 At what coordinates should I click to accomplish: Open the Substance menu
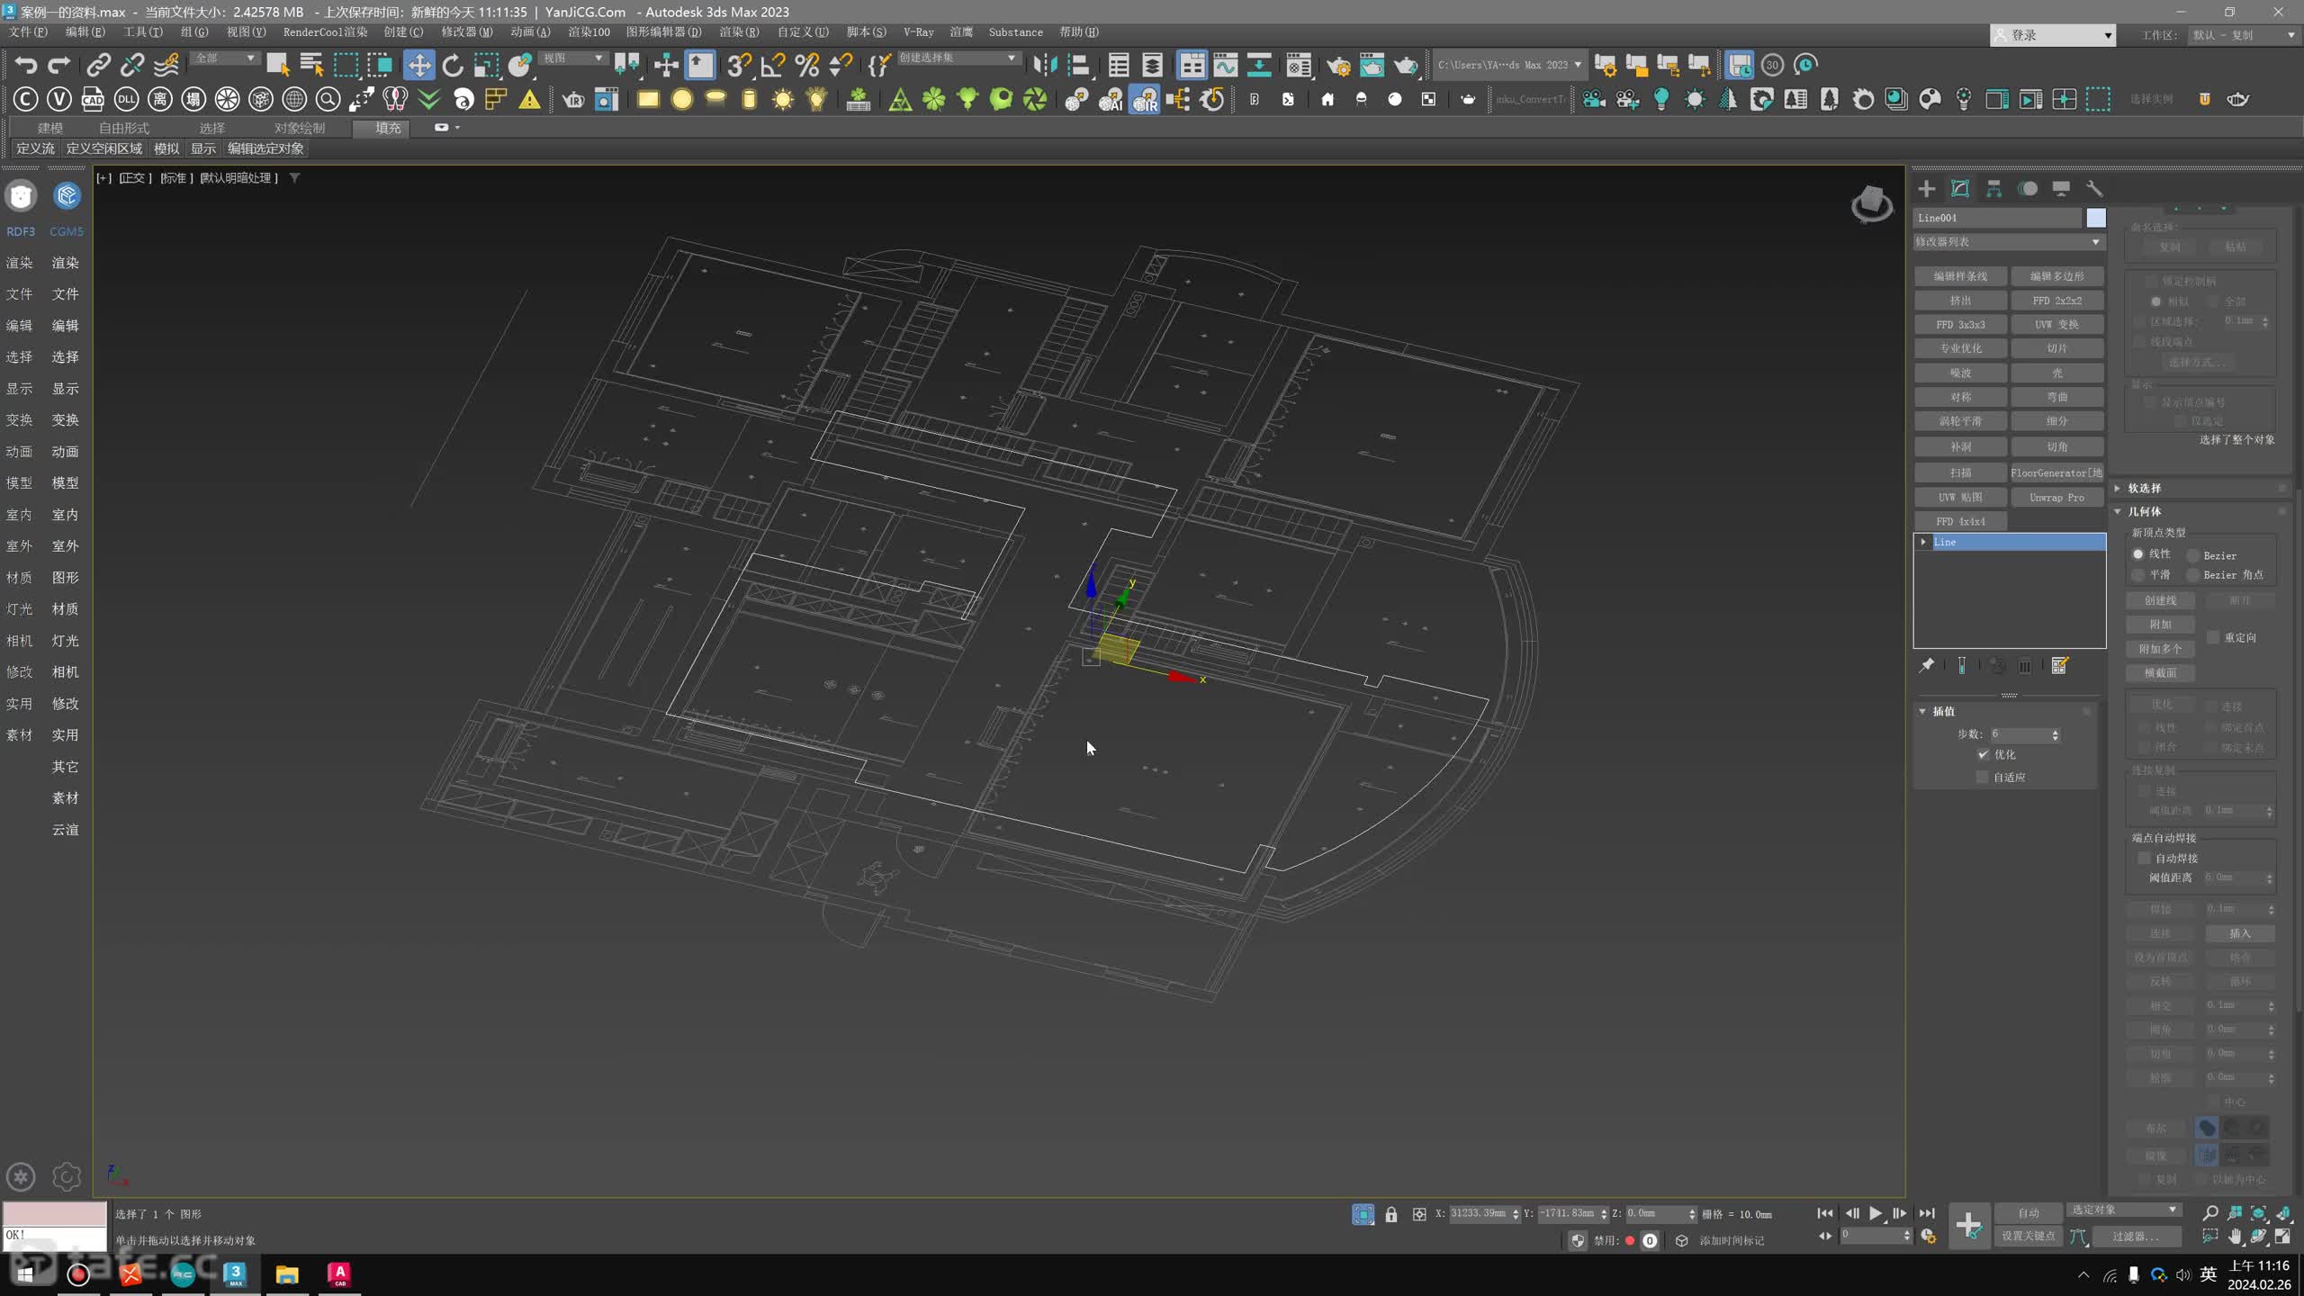click(1015, 32)
